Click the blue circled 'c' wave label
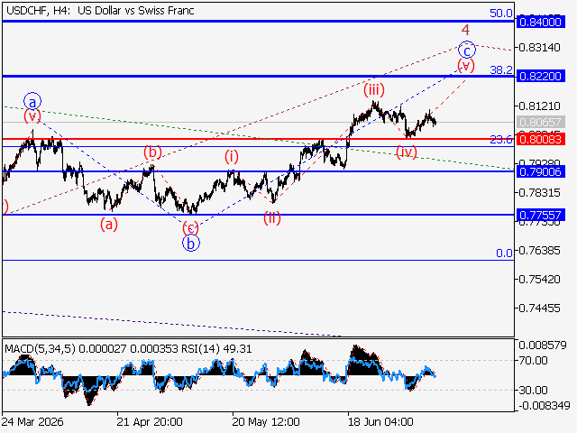Screen dimensions: 577x433 [467, 50]
